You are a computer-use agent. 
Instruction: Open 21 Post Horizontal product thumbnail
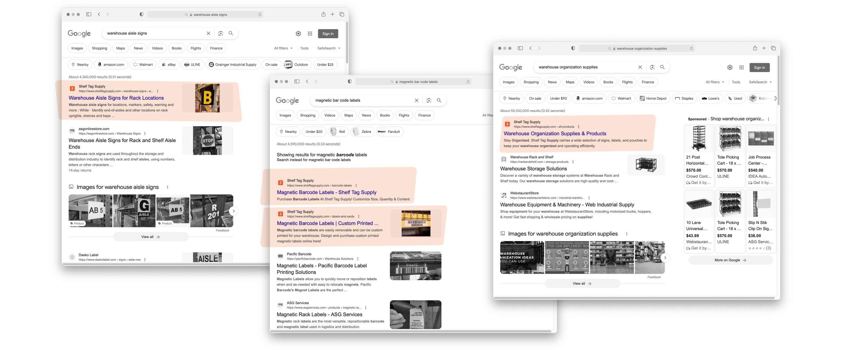[x=698, y=139]
